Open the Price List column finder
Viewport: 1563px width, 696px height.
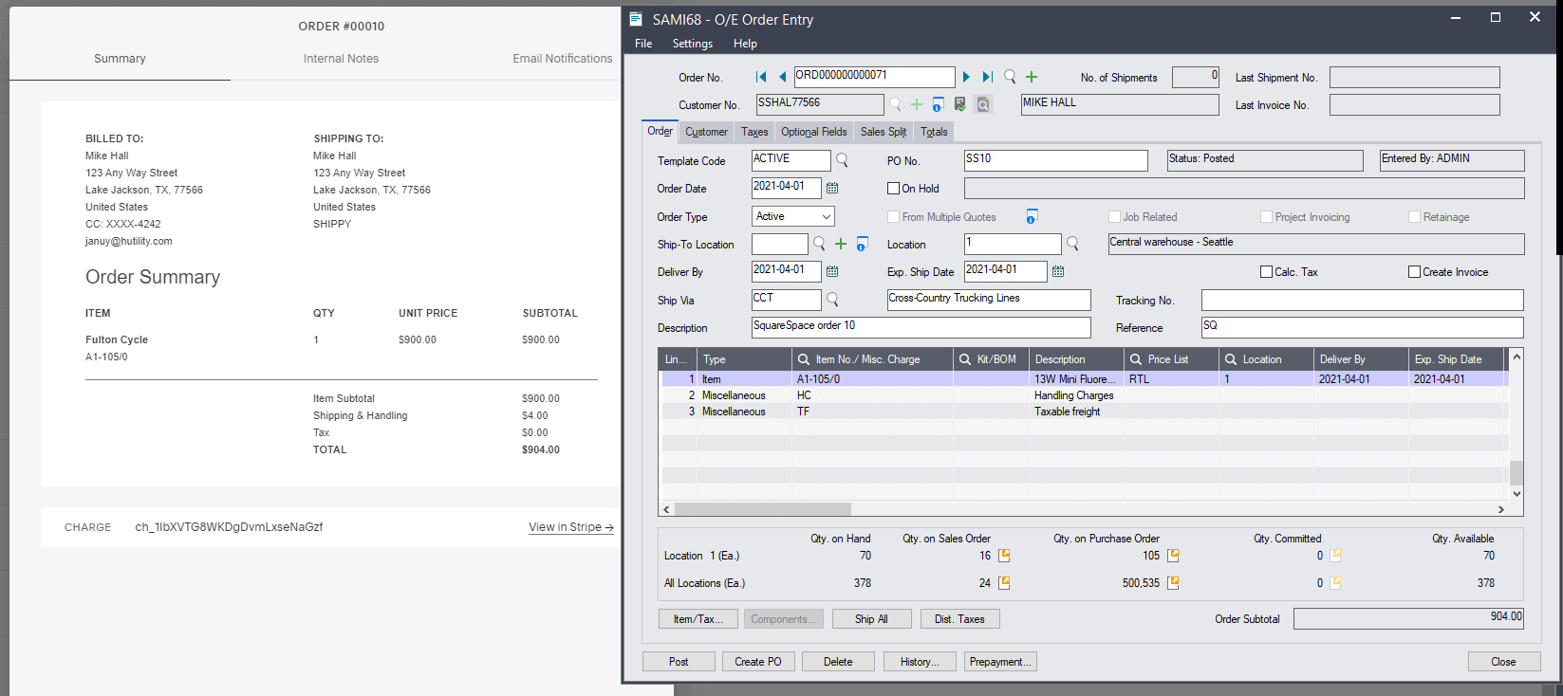(x=1135, y=359)
